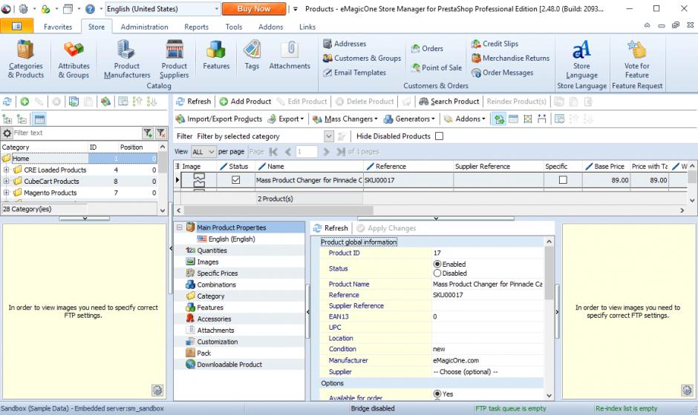698x415 pixels.
Task: Open Generators dropdown
Action: click(x=410, y=119)
